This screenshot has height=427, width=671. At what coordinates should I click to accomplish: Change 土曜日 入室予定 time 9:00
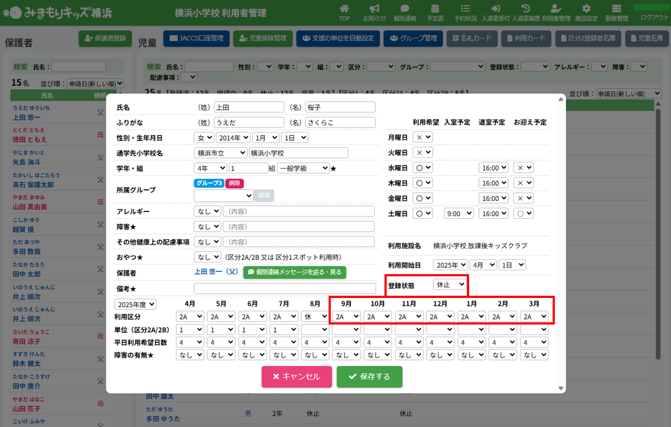[459, 213]
